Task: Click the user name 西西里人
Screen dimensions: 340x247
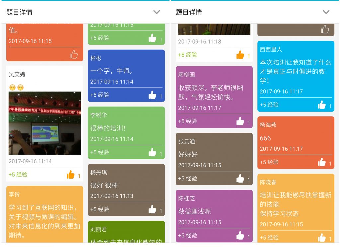Action: point(271,49)
